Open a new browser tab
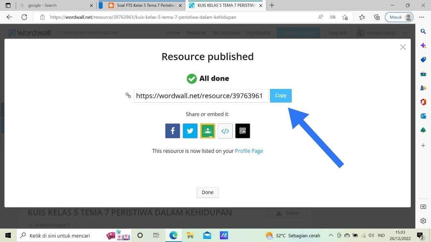Image resolution: width=431 pixels, height=242 pixels. [x=272, y=5]
